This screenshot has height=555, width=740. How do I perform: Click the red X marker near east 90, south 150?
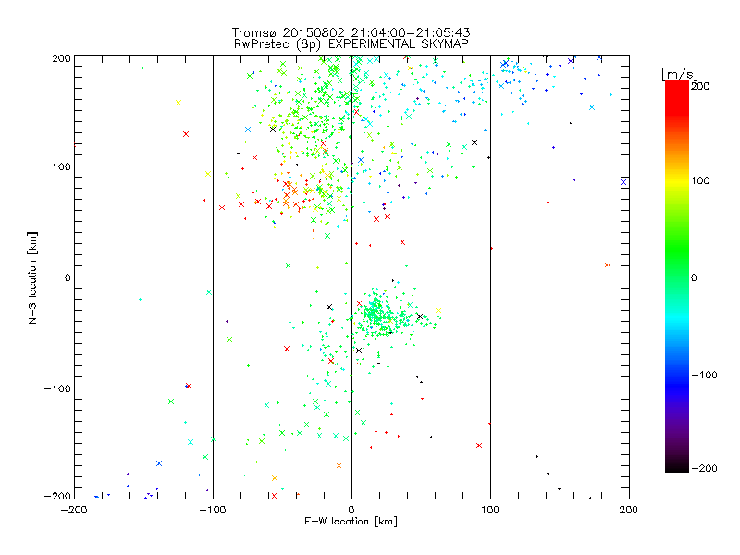tap(479, 446)
